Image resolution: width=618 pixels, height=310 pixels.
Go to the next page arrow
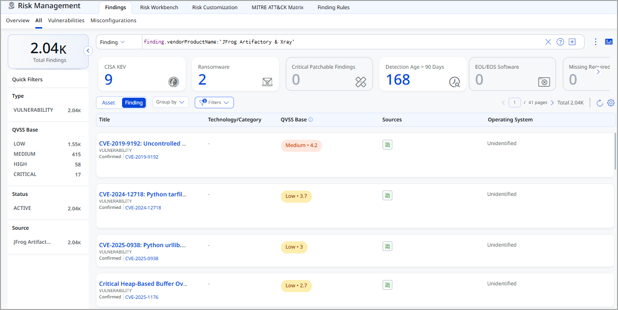click(552, 103)
